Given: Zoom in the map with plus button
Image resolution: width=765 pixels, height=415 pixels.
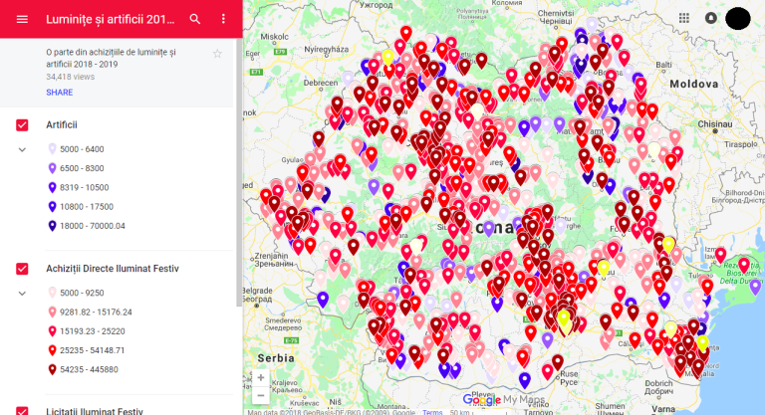Looking at the screenshot, I should [x=261, y=377].
